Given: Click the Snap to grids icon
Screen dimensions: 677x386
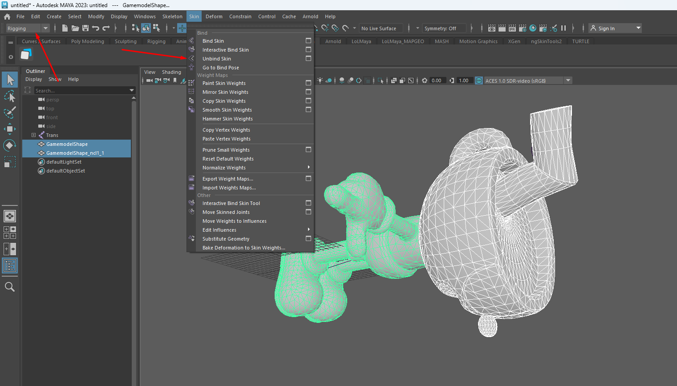Looking at the screenshot, I should click(x=182, y=28).
